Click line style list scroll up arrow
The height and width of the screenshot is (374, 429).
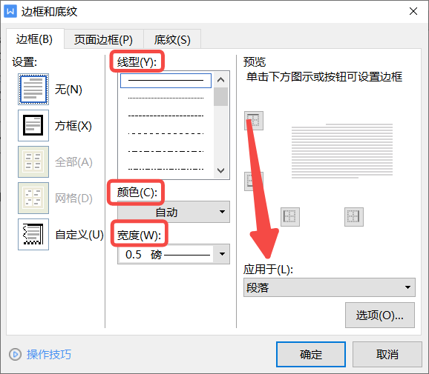pos(220,80)
